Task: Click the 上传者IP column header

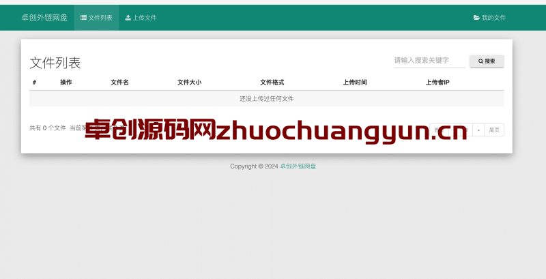Action: pos(437,83)
